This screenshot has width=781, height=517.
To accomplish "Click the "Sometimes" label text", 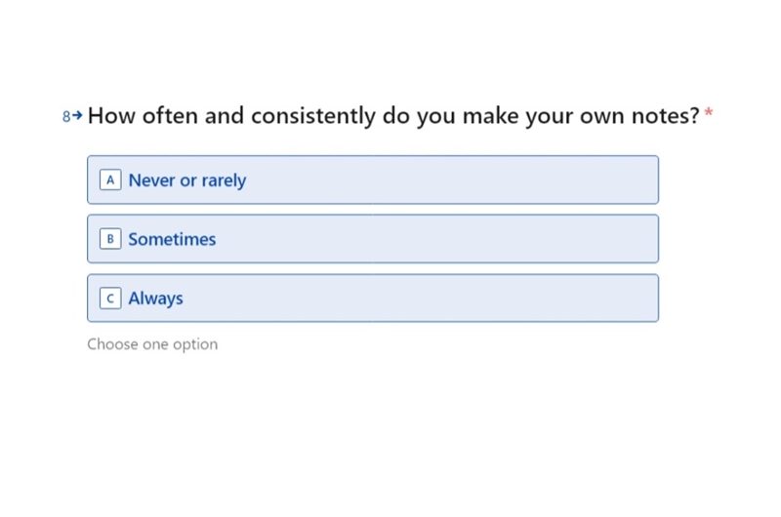I will pyautogui.click(x=172, y=239).
